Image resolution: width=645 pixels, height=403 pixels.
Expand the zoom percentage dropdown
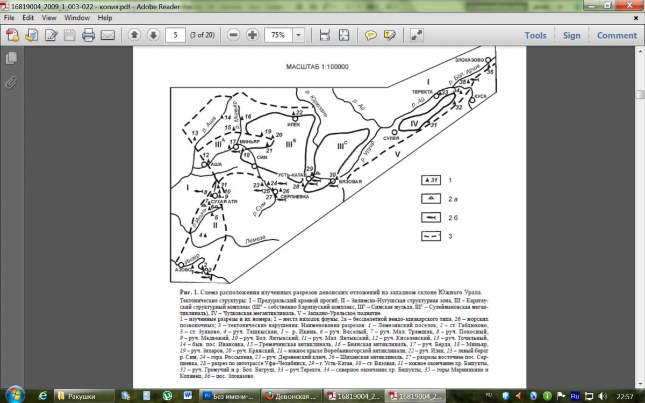(x=298, y=35)
